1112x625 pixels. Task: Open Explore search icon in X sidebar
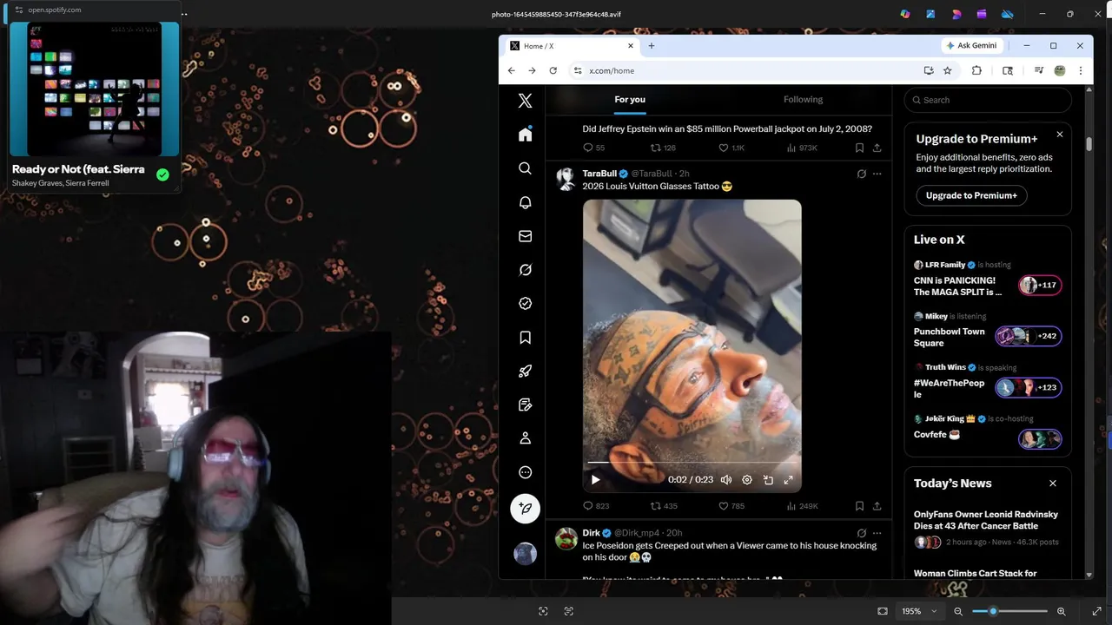[525, 168]
